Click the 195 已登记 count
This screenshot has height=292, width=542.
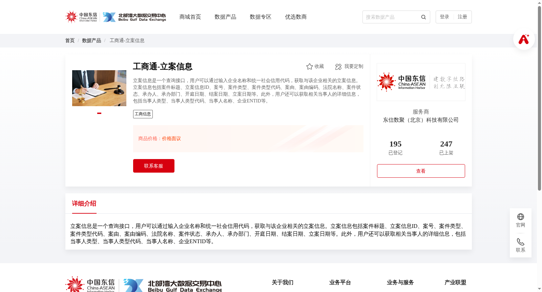(x=395, y=148)
